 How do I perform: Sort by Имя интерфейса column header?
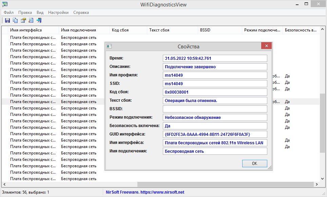(33, 30)
